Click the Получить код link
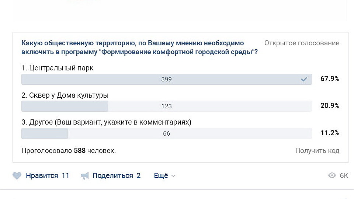This screenshot has height=199, width=354. point(317,151)
